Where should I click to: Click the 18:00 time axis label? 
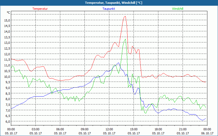coord(158,129)
